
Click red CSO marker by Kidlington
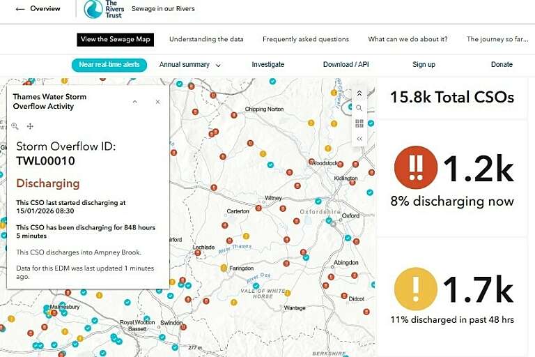(x=352, y=183)
